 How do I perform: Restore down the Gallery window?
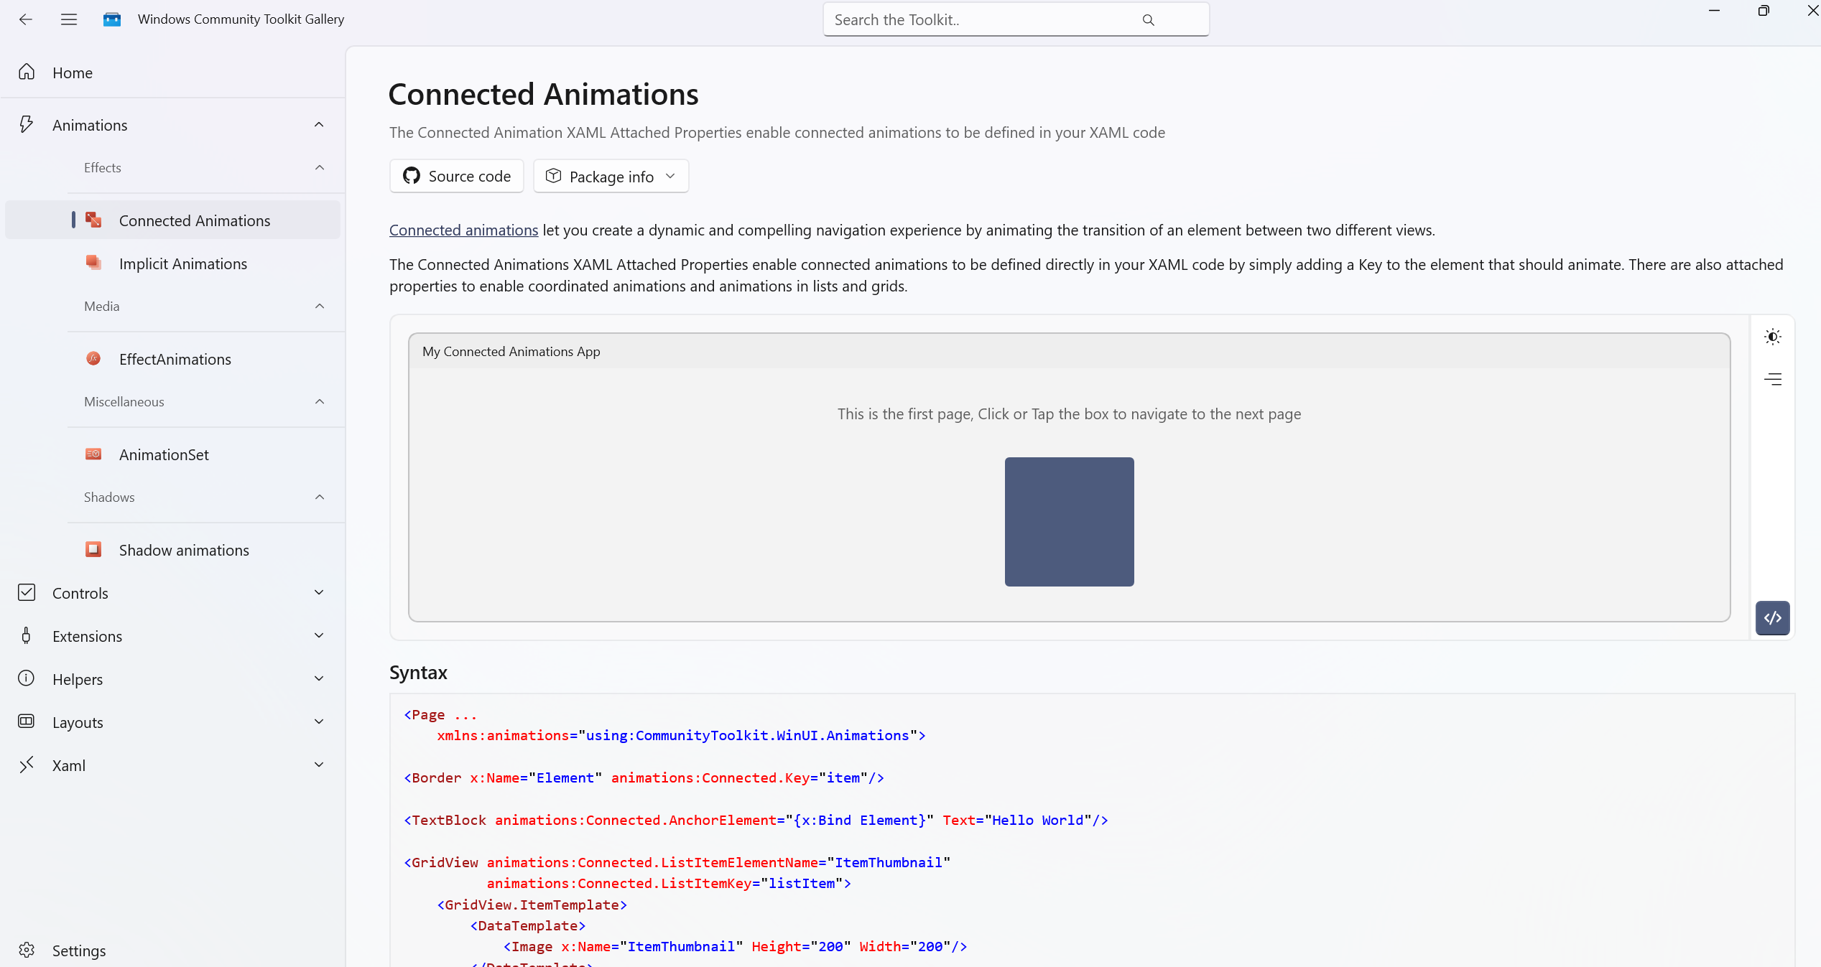click(x=1764, y=10)
